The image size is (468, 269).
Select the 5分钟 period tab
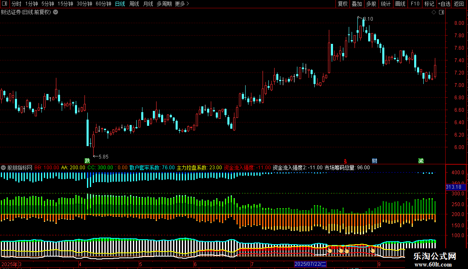point(48,4)
